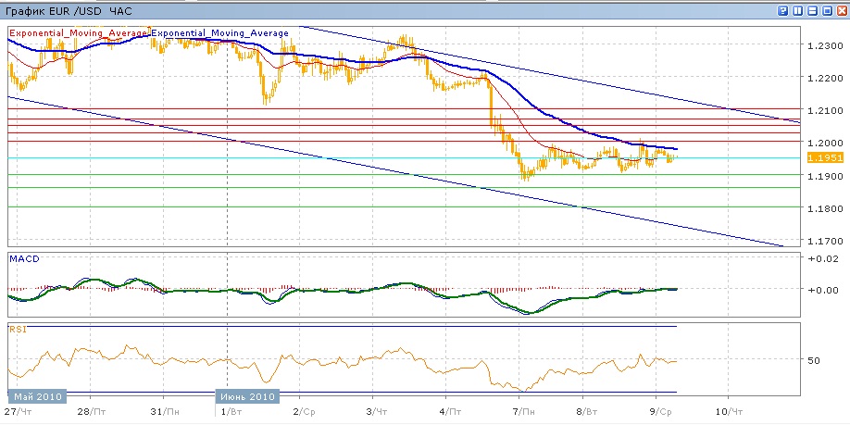This screenshot has width=850, height=425.
Task: Click the 1.1700 price axis label
Action: pos(823,241)
